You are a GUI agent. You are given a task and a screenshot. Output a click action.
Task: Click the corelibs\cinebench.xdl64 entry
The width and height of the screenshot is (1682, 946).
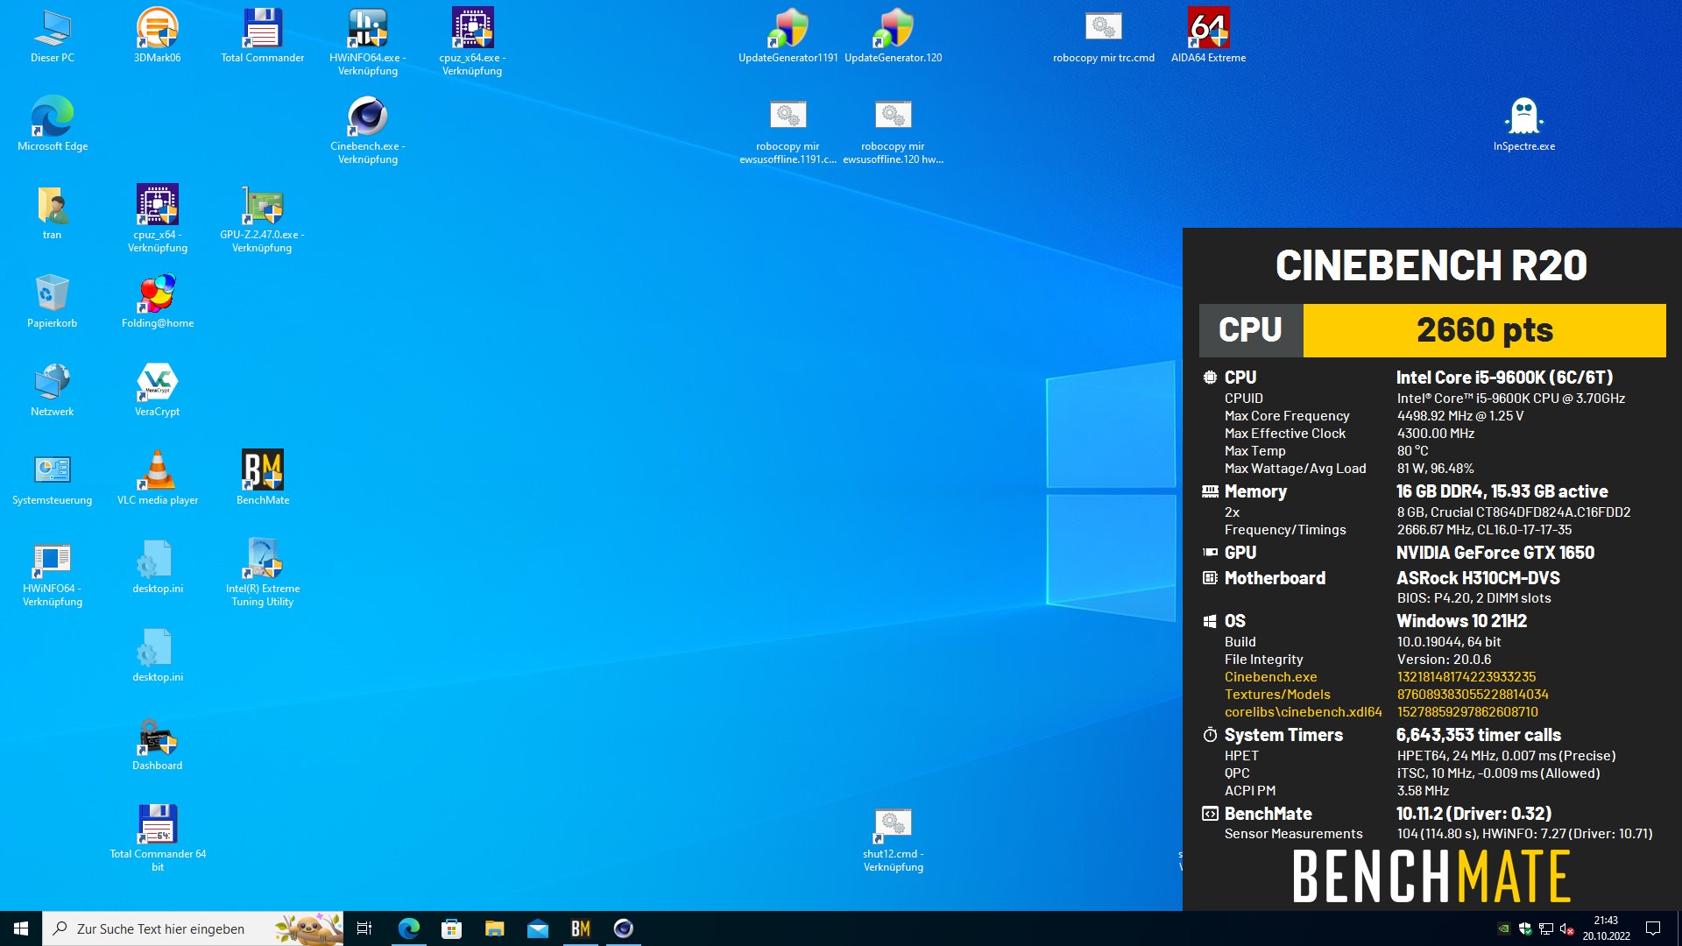point(1303,712)
